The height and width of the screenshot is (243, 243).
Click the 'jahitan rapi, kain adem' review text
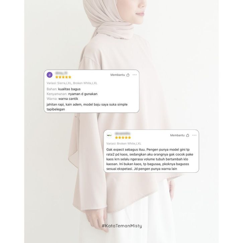87,107
